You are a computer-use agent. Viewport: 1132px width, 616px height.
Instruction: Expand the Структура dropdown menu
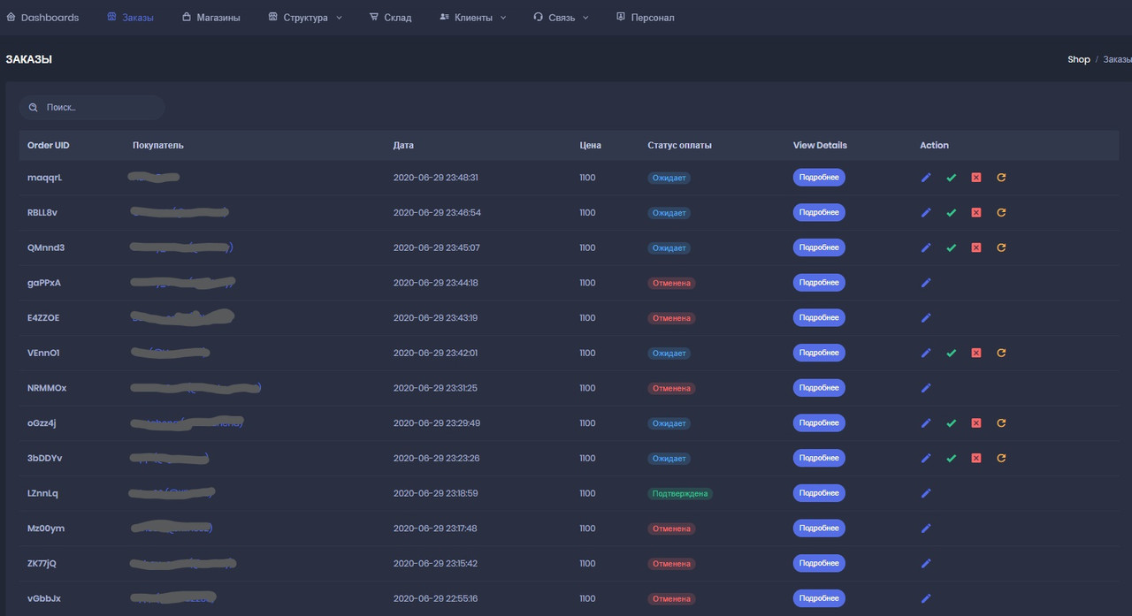(x=305, y=18)
